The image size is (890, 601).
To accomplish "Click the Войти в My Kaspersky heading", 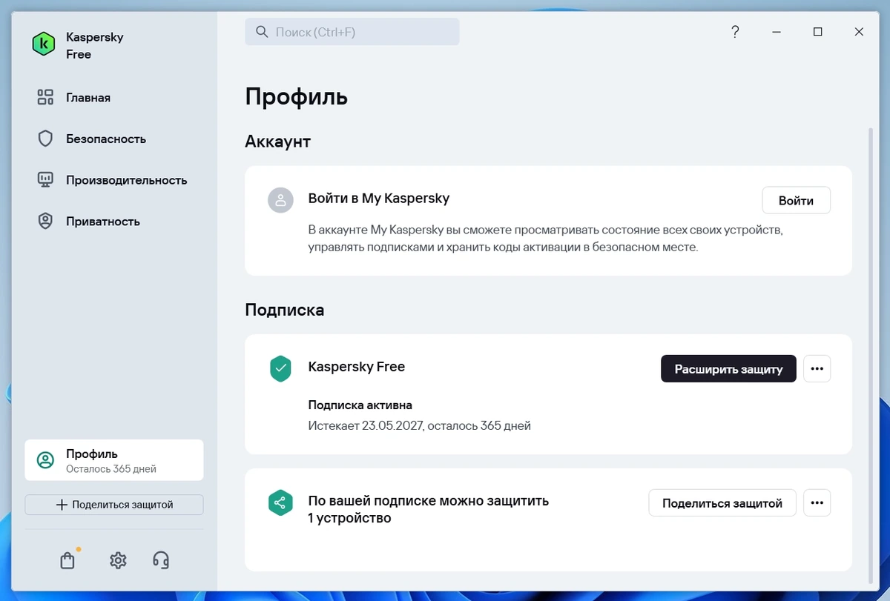I will (379, 198).
